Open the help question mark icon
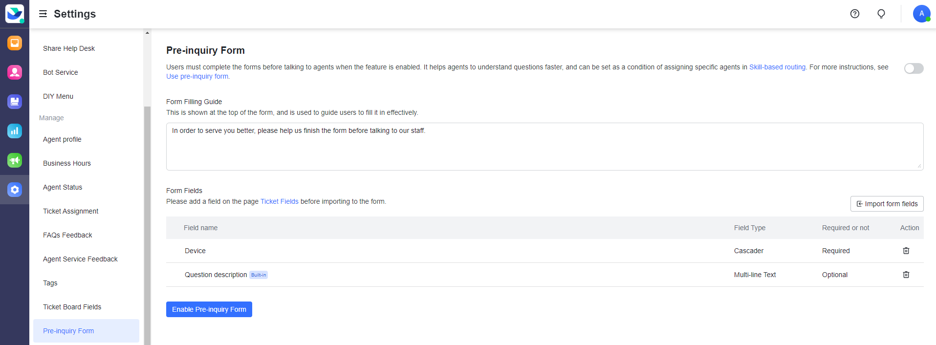 (854, 14)
